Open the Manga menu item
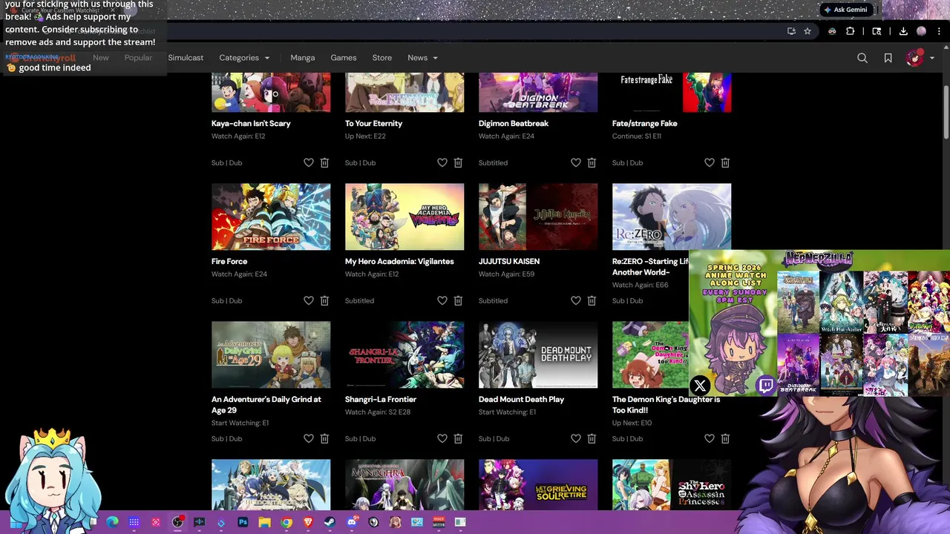This screenshot has height=534, width=950. (x=303, y=58)
